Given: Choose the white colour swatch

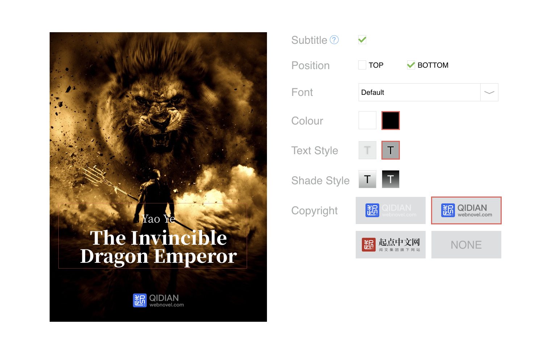Looking at the screenshot, I should 368,120.
